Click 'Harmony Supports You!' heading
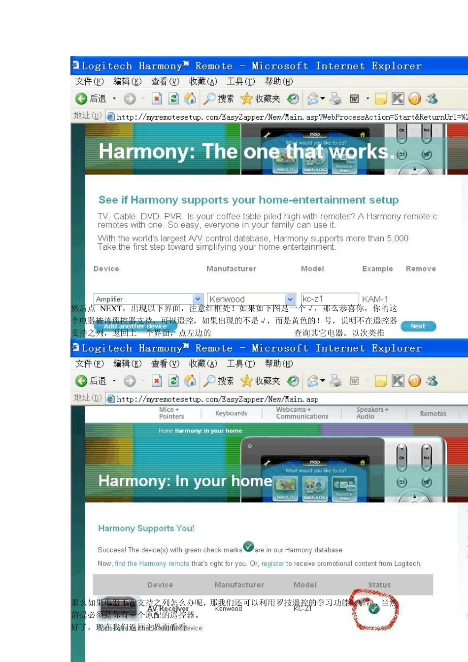 point(146,528)
